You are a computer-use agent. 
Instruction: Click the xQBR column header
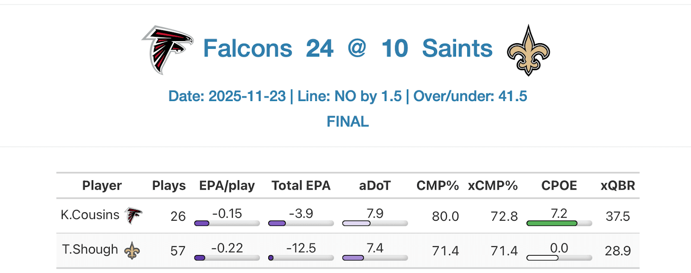click(x=618, y=186)
